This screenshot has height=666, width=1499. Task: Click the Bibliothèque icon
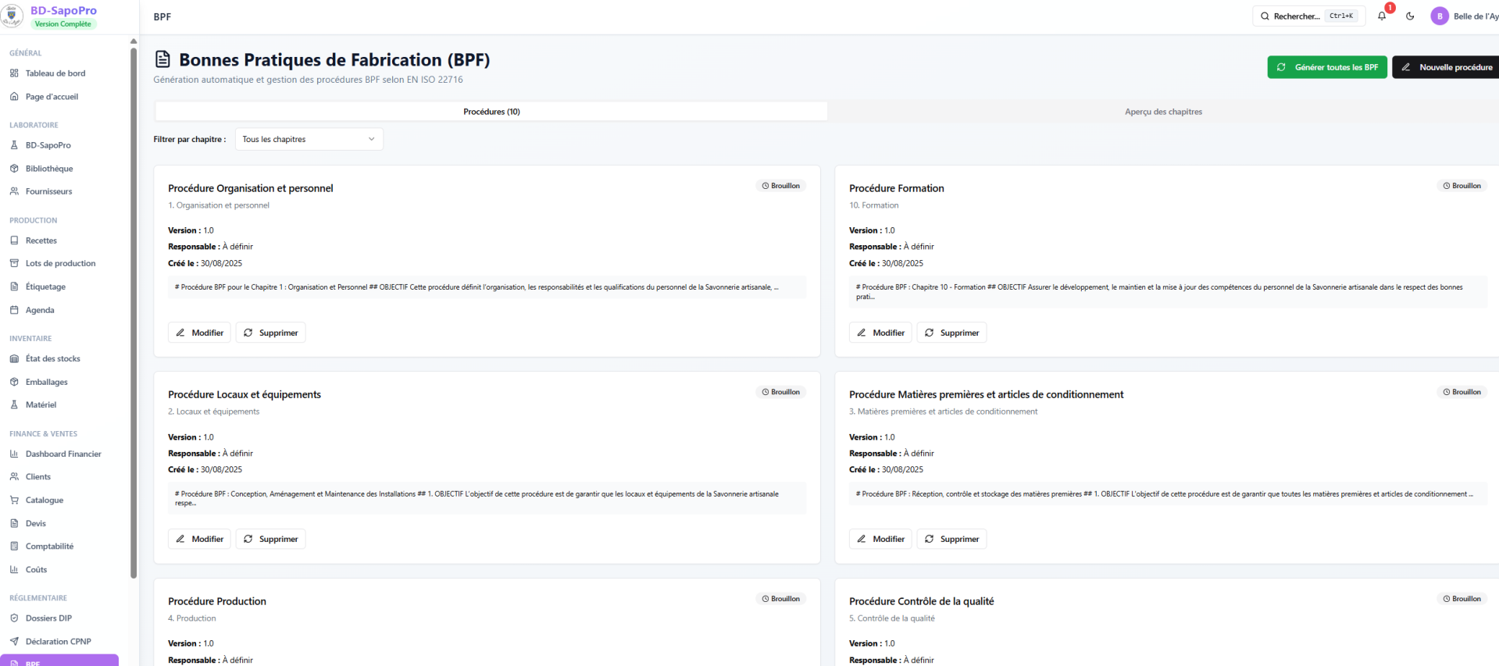point(14,169)
